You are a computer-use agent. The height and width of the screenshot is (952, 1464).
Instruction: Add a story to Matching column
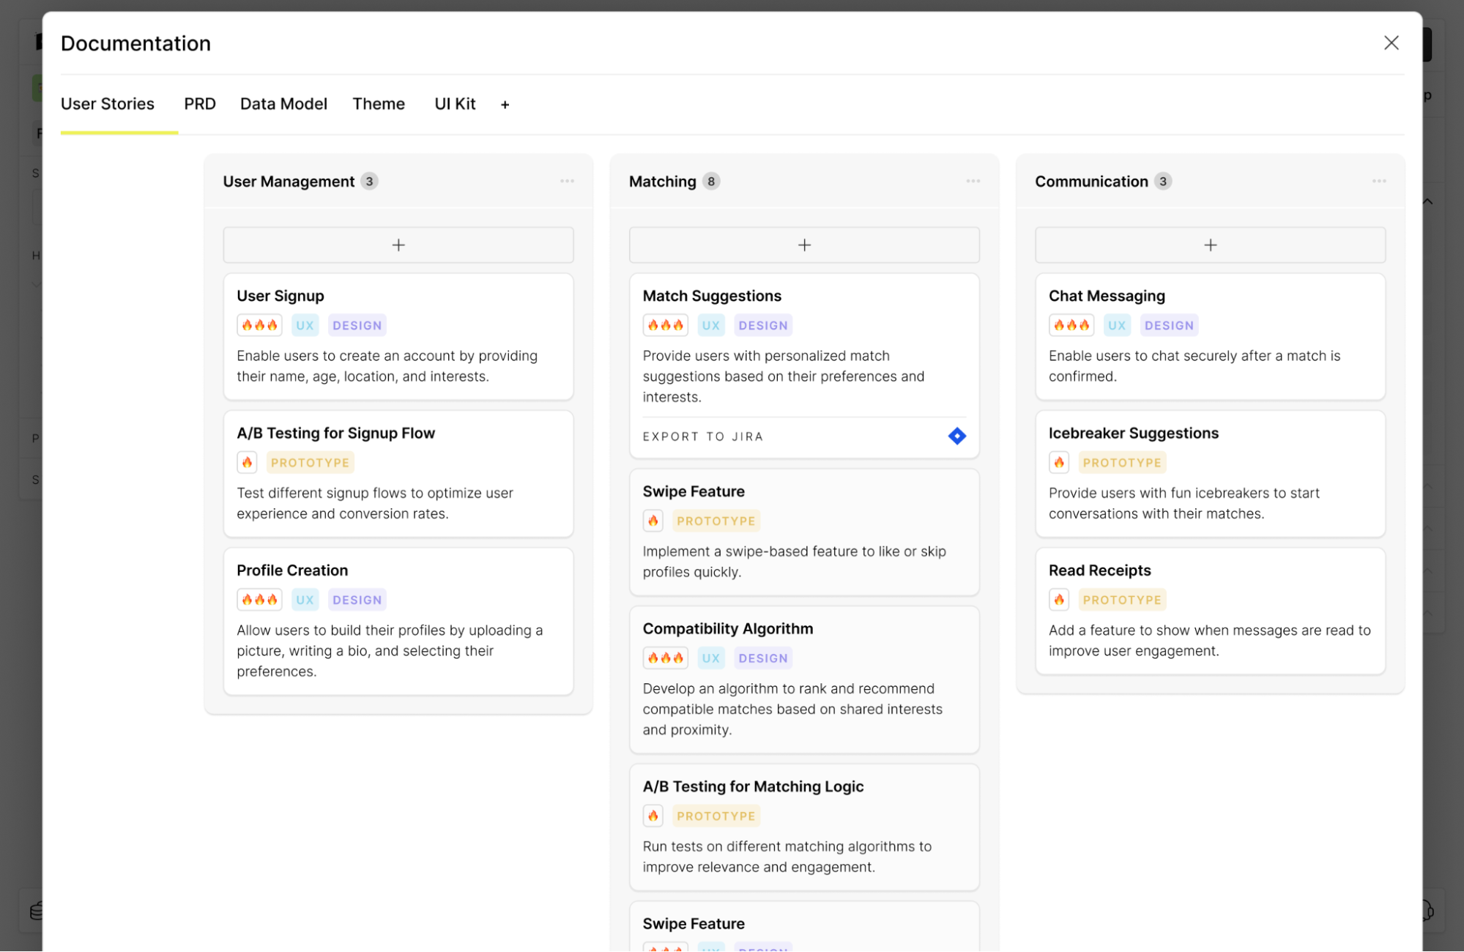pos(804,245)
